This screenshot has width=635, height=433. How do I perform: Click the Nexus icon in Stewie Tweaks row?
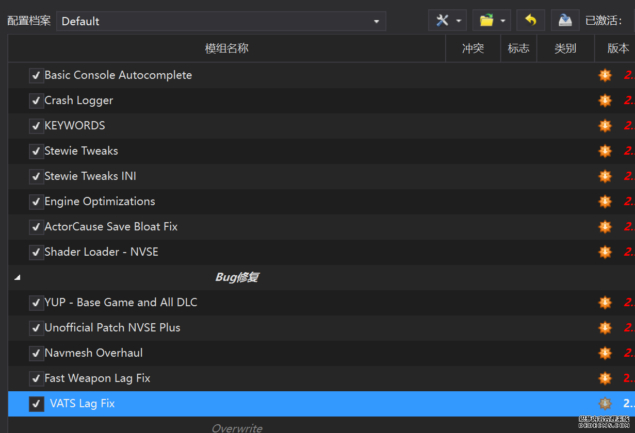click(605, 151)
